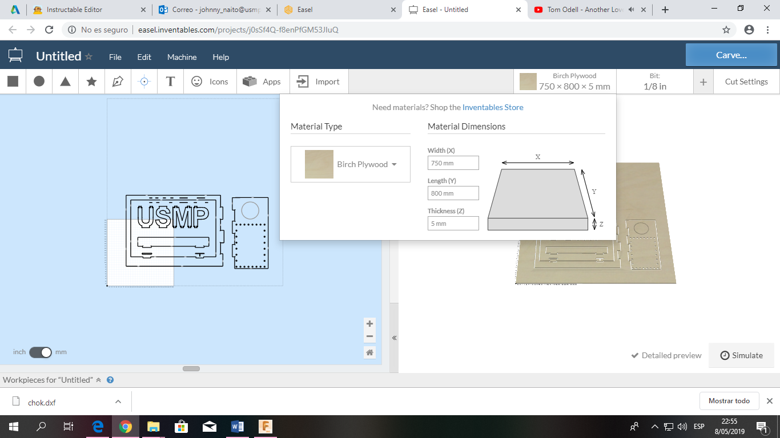Viewport: 780px width, 438px height.
Task: Select the star shape tool
Action: click(x=91, y=82)
